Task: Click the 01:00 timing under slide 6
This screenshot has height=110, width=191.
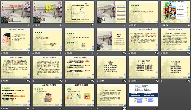Action: click(x=166, y=25)
